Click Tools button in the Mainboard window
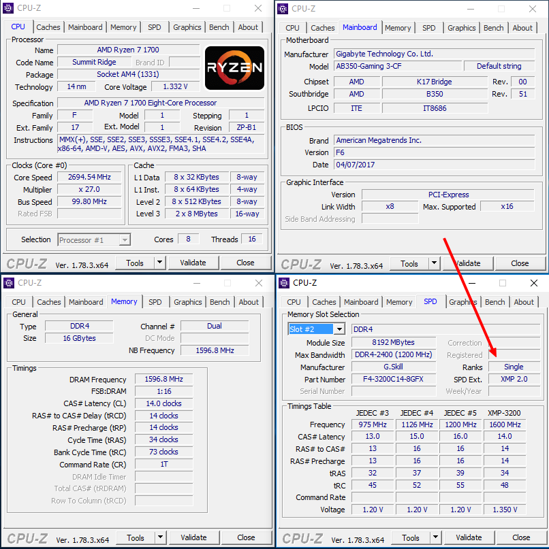Image resolution: width=549 pixels, height=549 pixels. [x=409, y=264]
